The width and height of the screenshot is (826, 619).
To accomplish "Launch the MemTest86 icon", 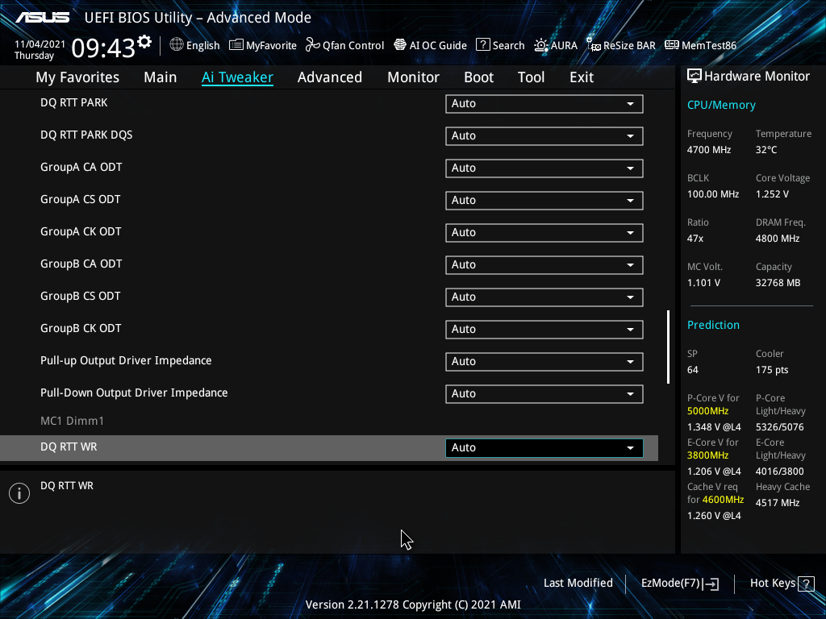I will click(x=672, y=45).
